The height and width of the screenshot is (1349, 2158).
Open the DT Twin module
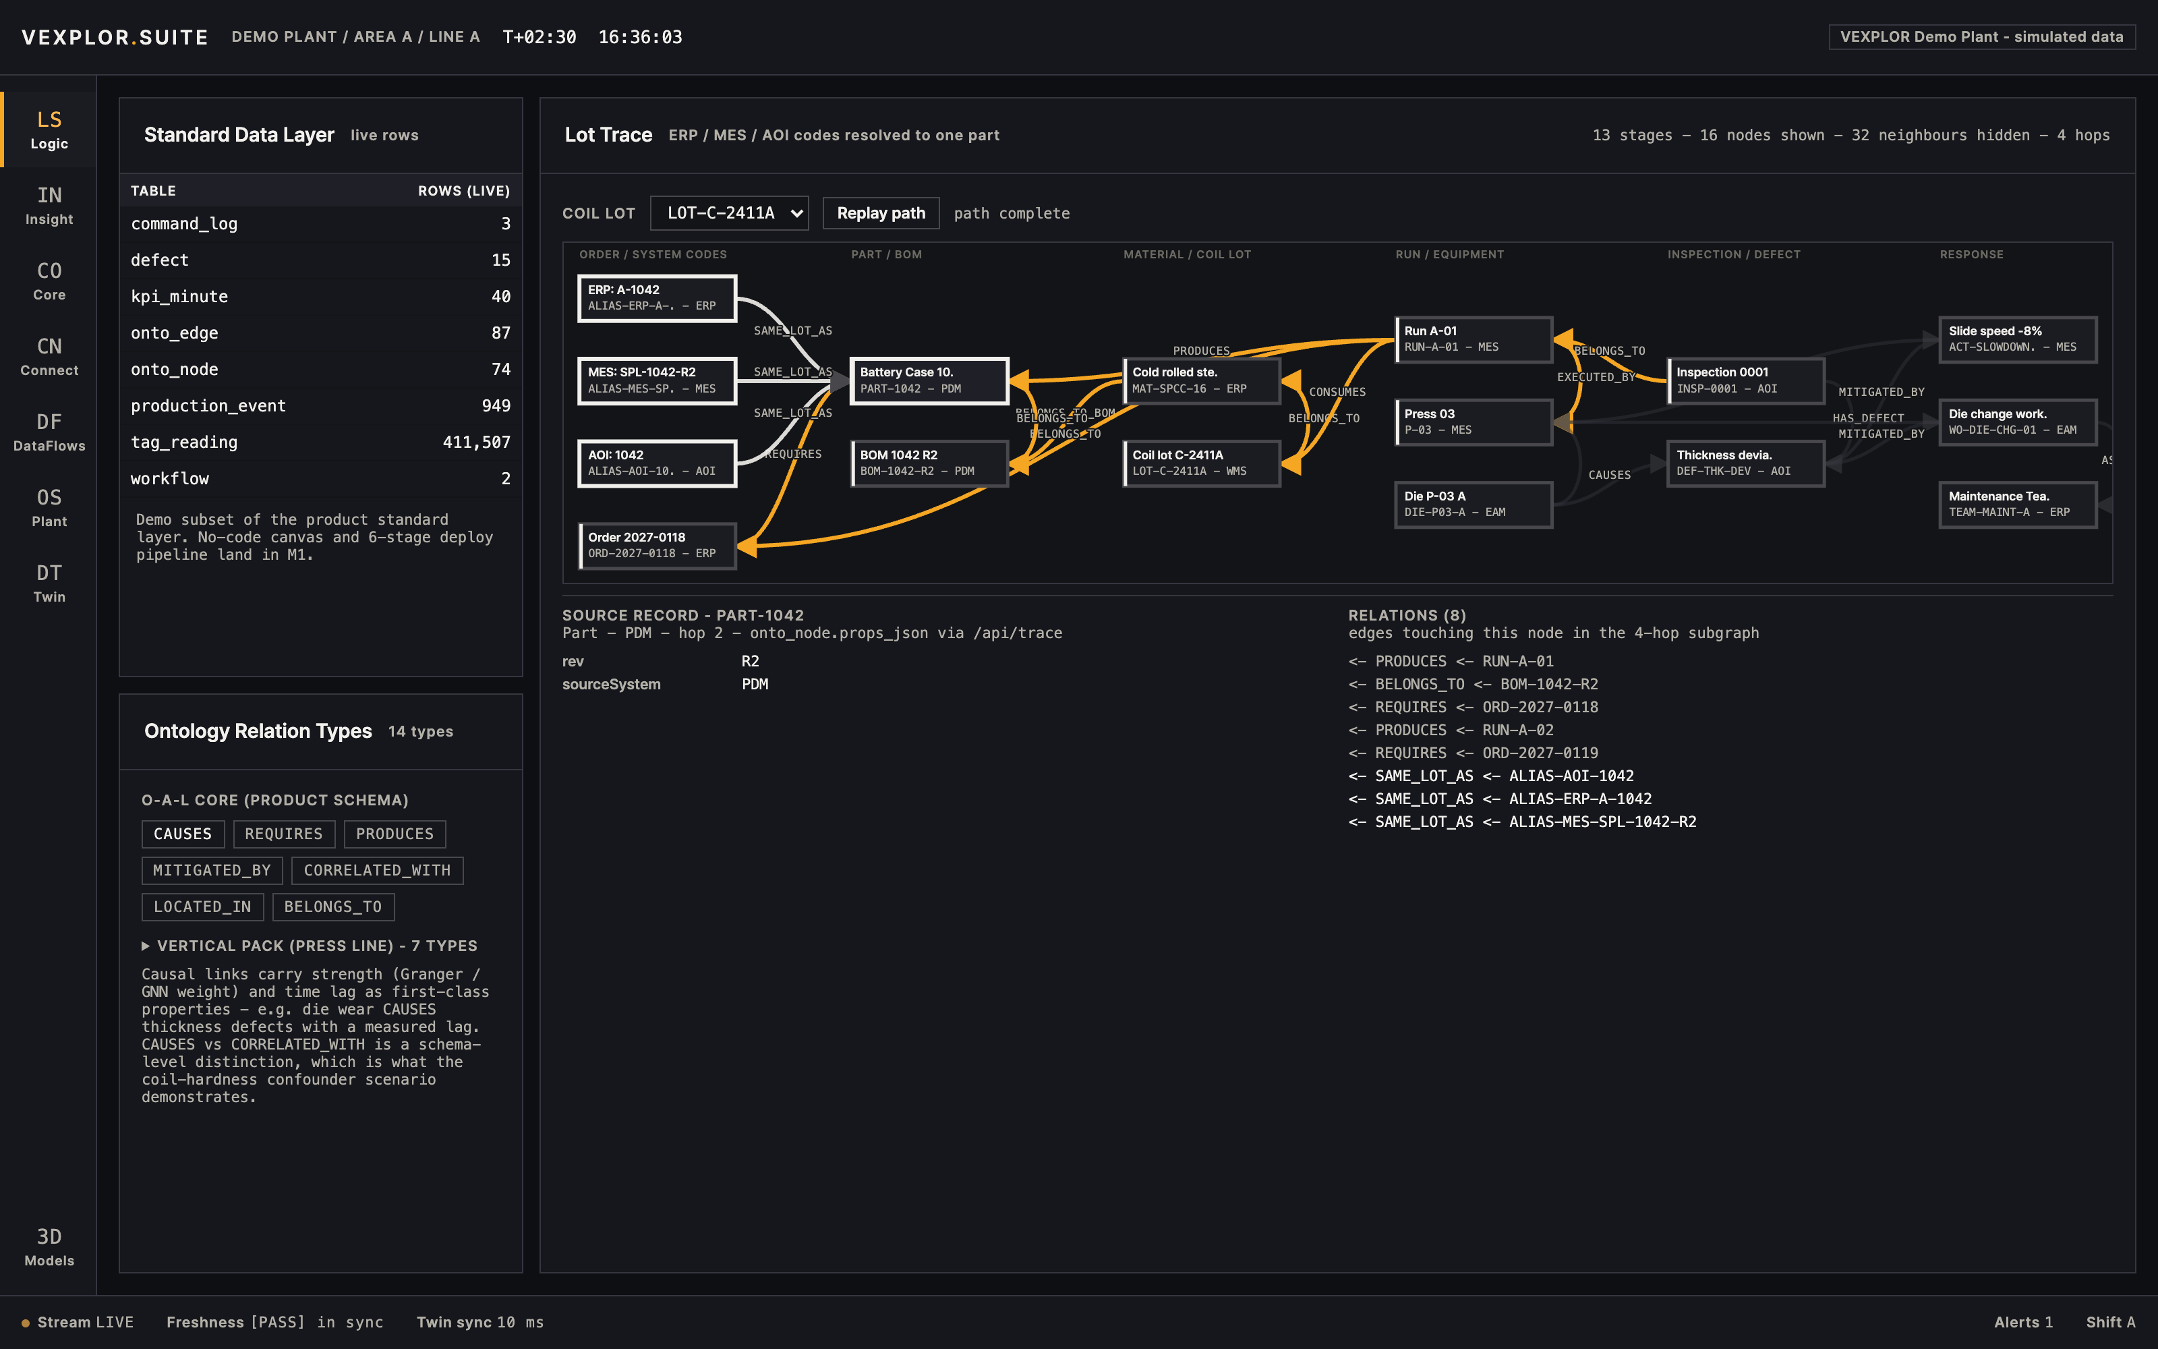coord(49,583)
